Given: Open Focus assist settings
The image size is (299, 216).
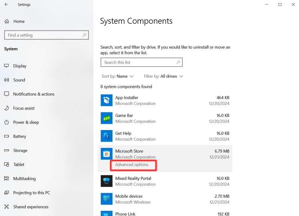Looking at the screenshot, I should 24,108.
